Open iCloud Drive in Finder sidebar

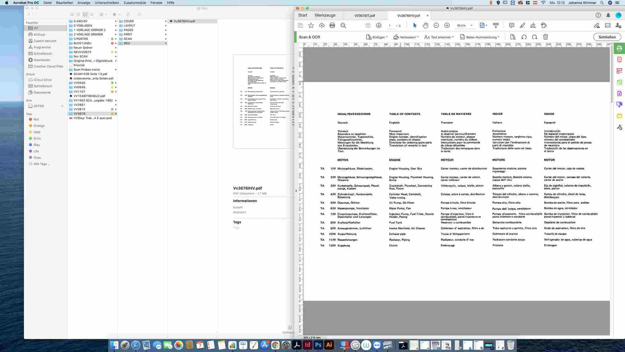click(43, 80)
